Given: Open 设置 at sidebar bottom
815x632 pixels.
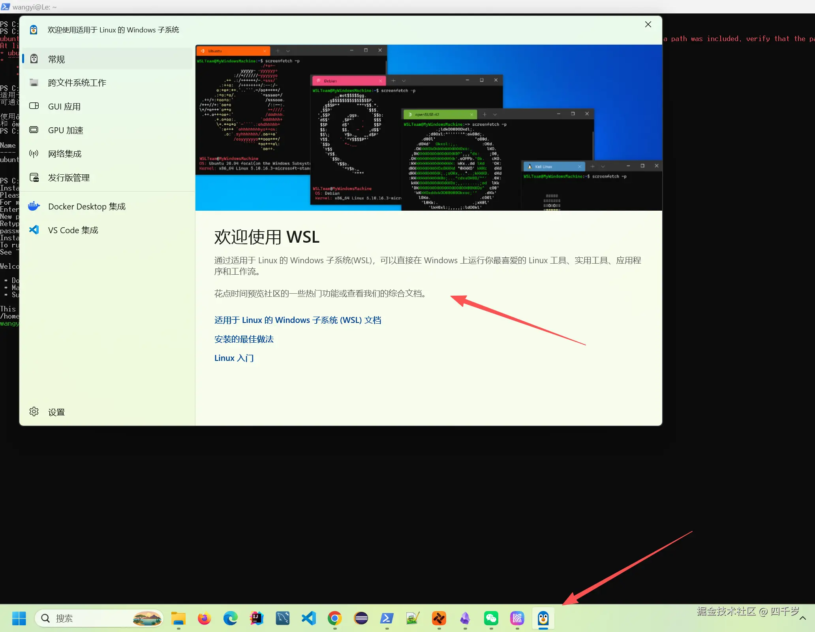Looking at the screenshot, I should point(56,412).
